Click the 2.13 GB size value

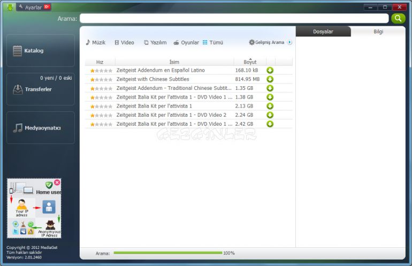click(x=244, y=106)
